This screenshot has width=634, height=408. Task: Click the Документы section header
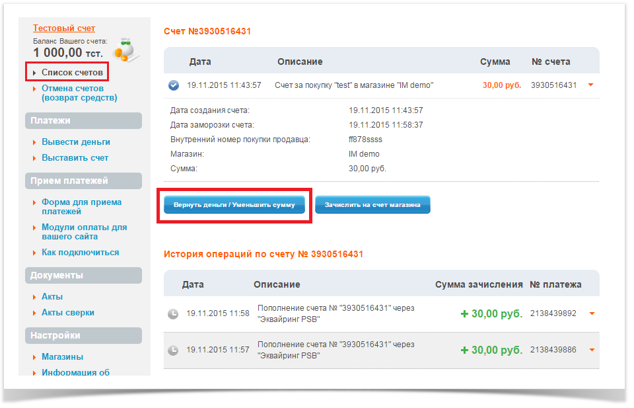pos(83,275)
